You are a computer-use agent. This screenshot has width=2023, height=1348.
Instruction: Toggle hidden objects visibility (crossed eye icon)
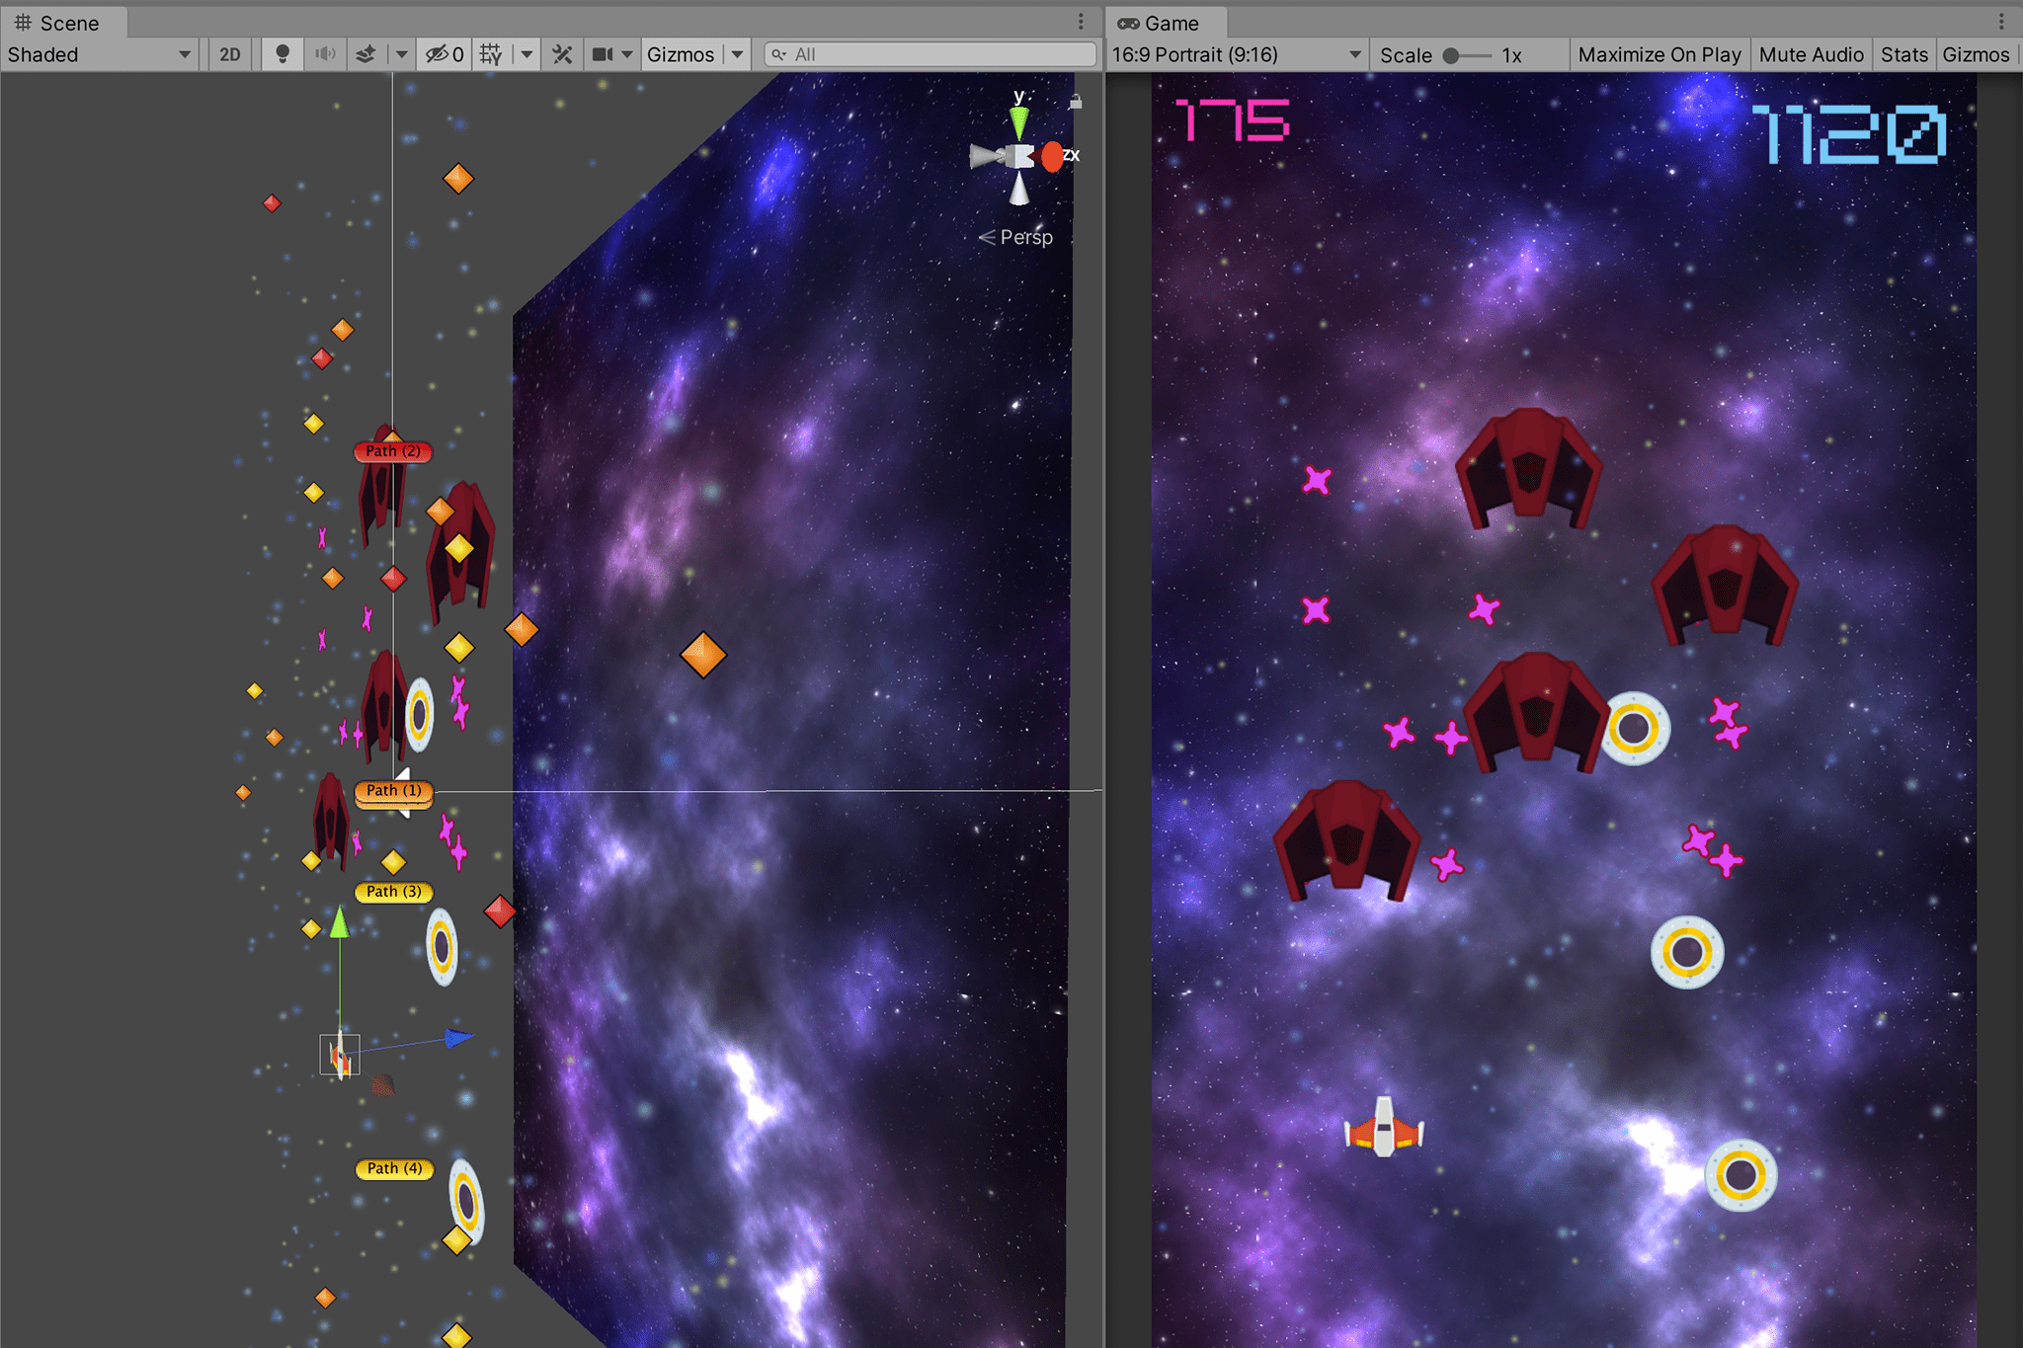click(x=445, y=54)
